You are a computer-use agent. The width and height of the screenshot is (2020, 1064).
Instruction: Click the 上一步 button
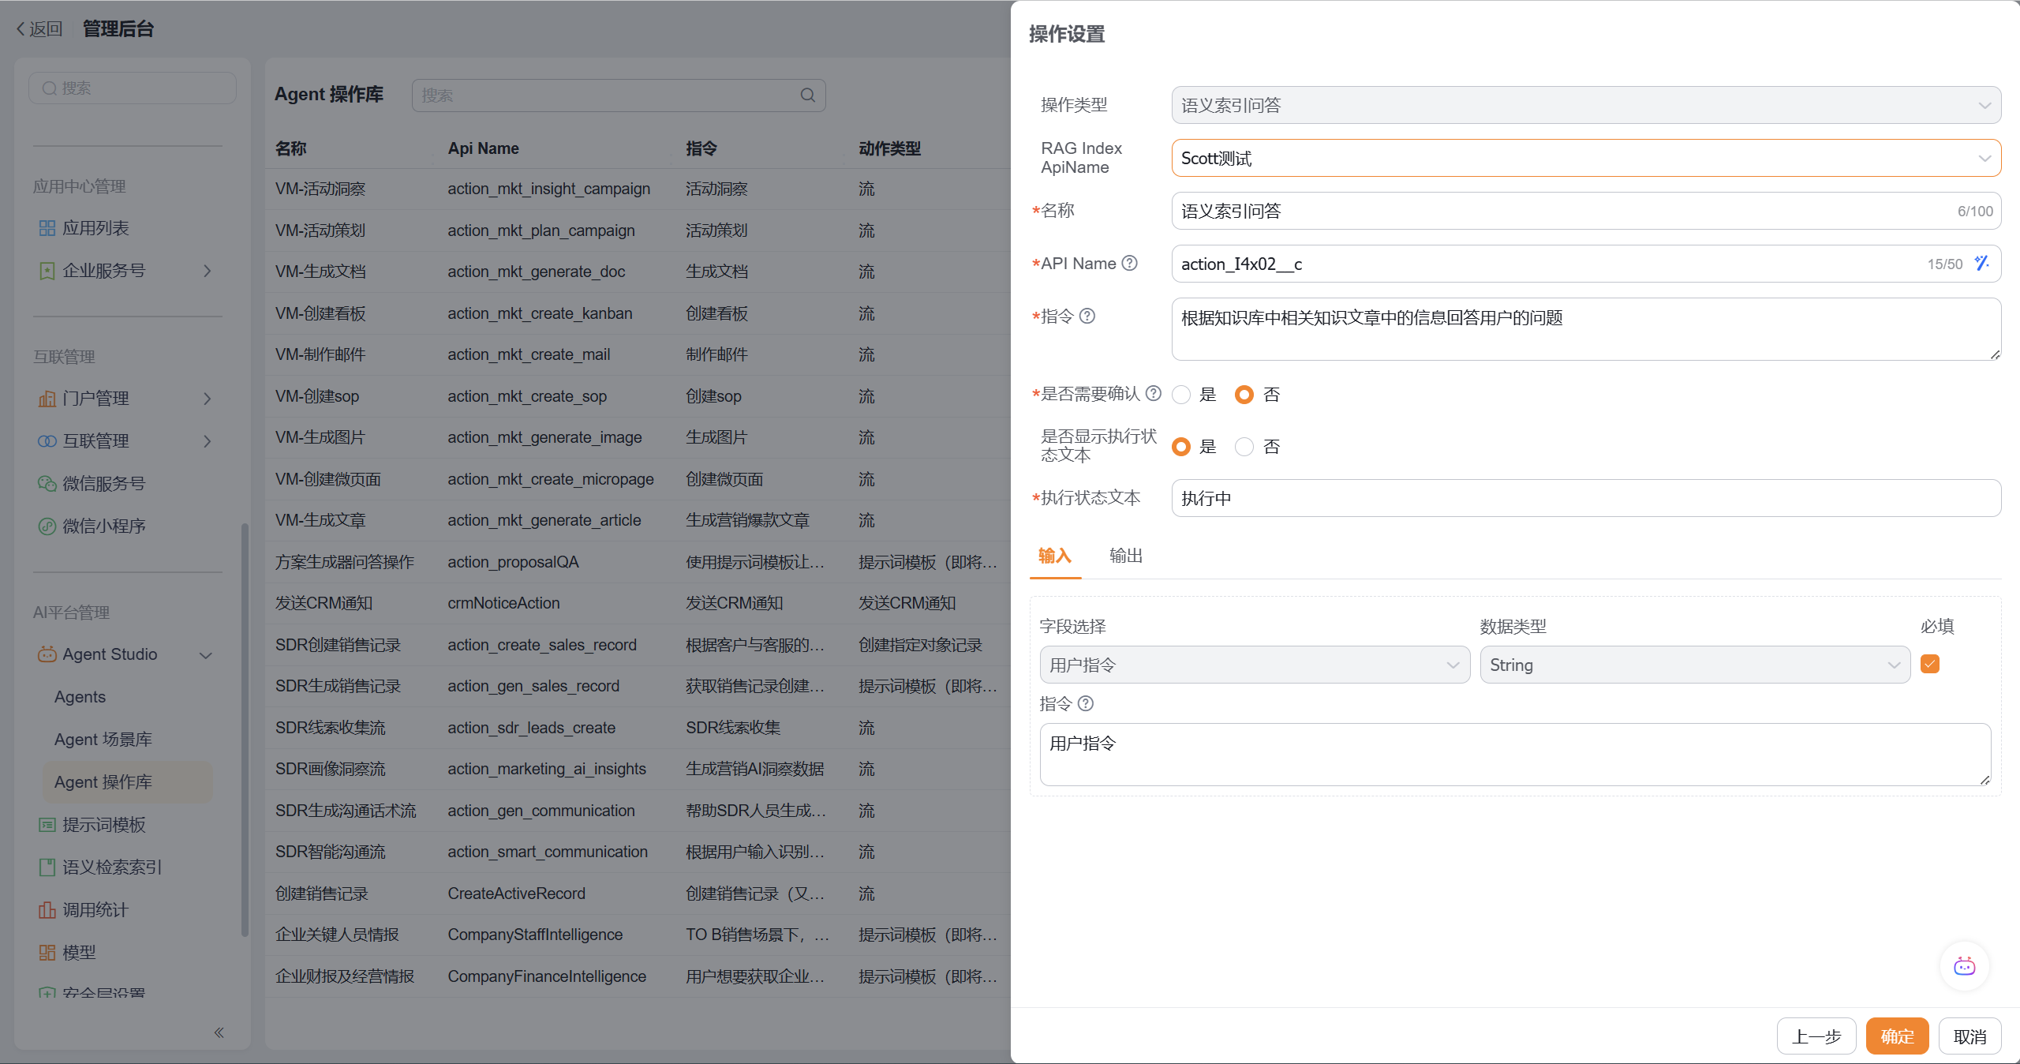click(x=1815, y=1036)
